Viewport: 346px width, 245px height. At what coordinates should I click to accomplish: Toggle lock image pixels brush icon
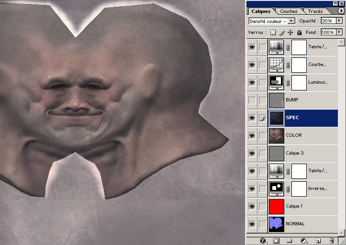[281, 33]
